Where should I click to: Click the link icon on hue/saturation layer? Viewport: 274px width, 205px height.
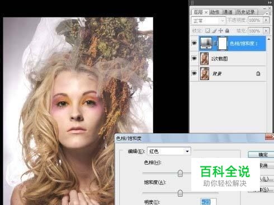click(x=215, y=43)
